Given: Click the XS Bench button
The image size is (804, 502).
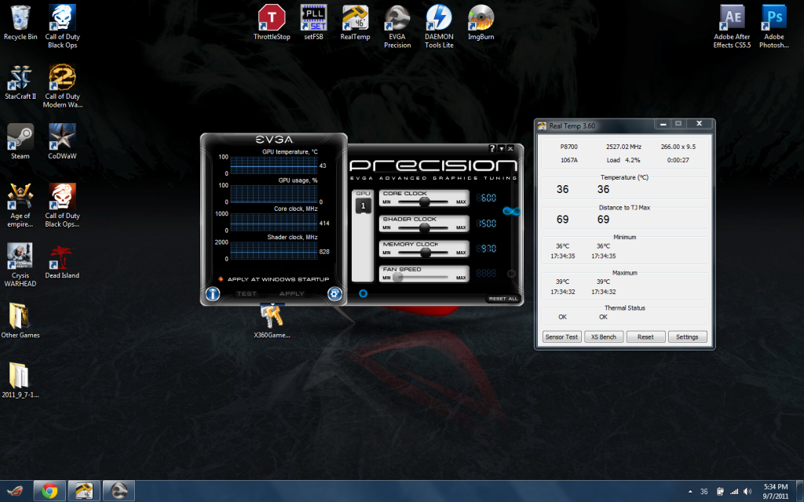Looking at the screenshot, I should [604, 337].
